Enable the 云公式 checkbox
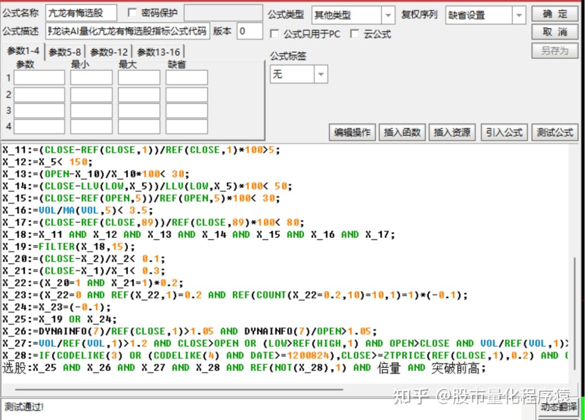This screenshot has width=585, height=420. 355,34
